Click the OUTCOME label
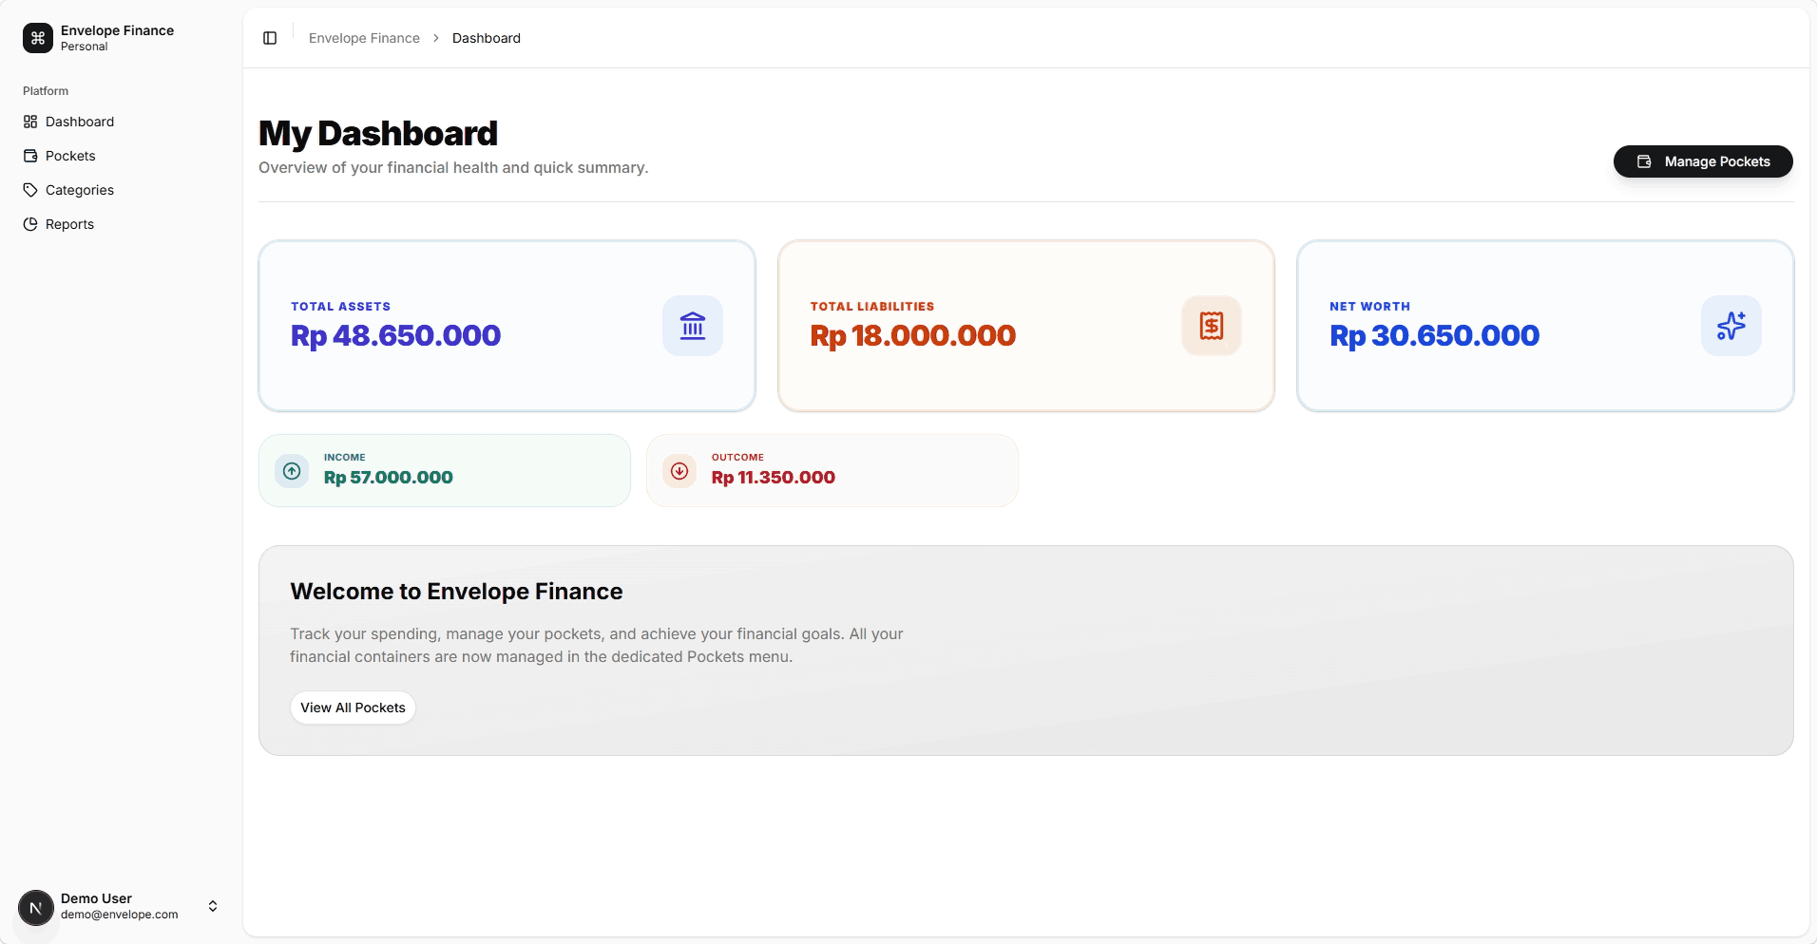 coord(737,458)
